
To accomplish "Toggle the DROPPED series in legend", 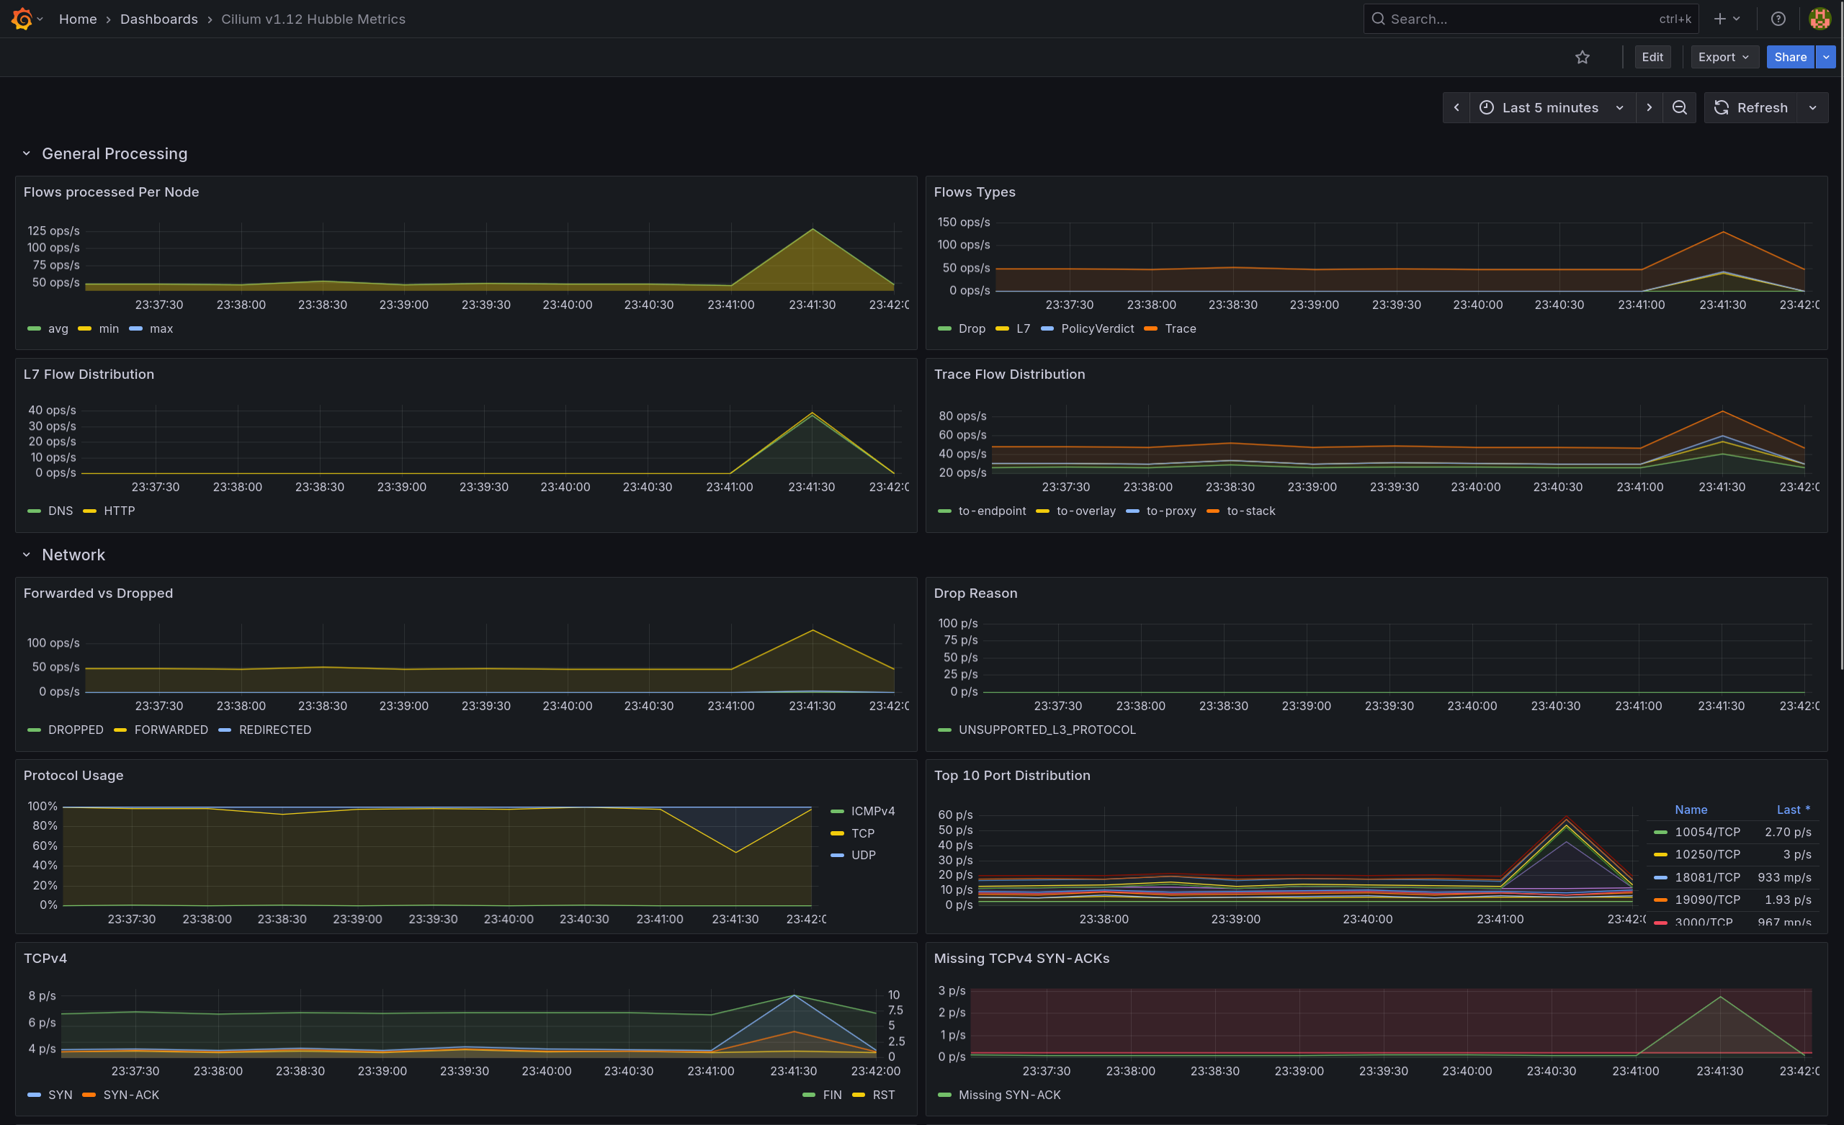I will tap(75, 730).
